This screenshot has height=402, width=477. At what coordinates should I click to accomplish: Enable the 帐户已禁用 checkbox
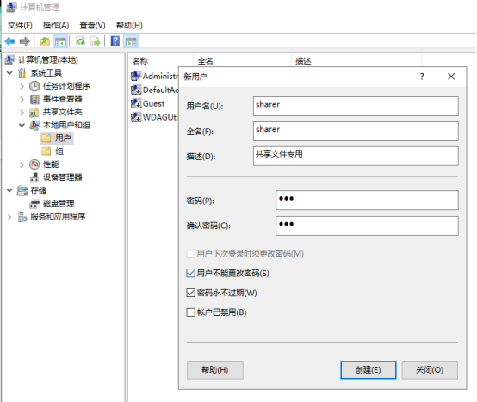[190, 312]
